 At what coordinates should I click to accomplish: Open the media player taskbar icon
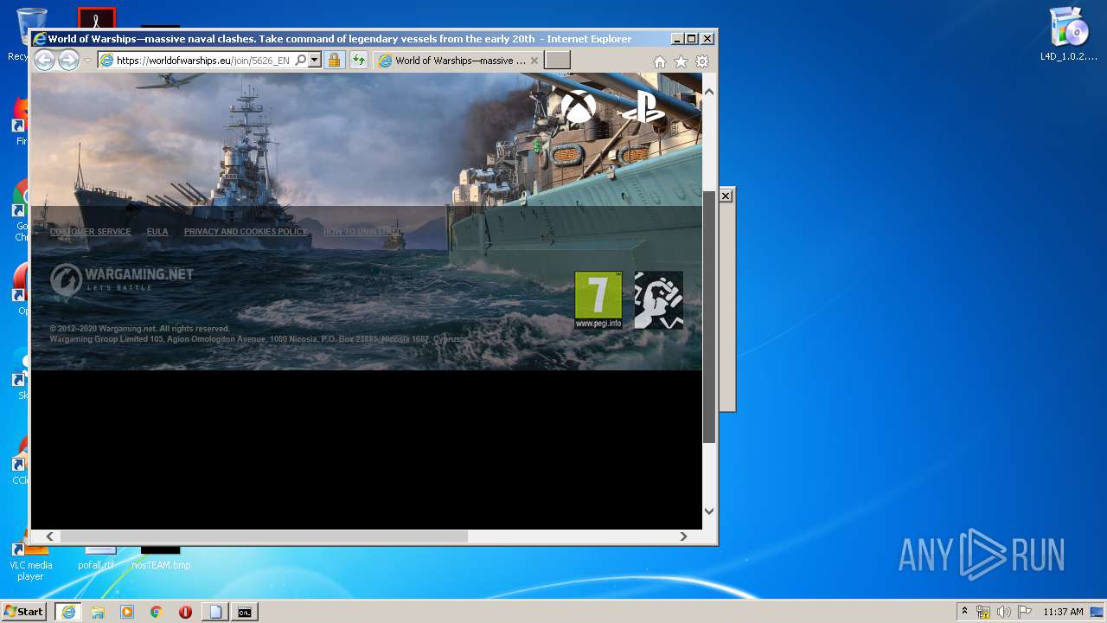click(127, 612)
